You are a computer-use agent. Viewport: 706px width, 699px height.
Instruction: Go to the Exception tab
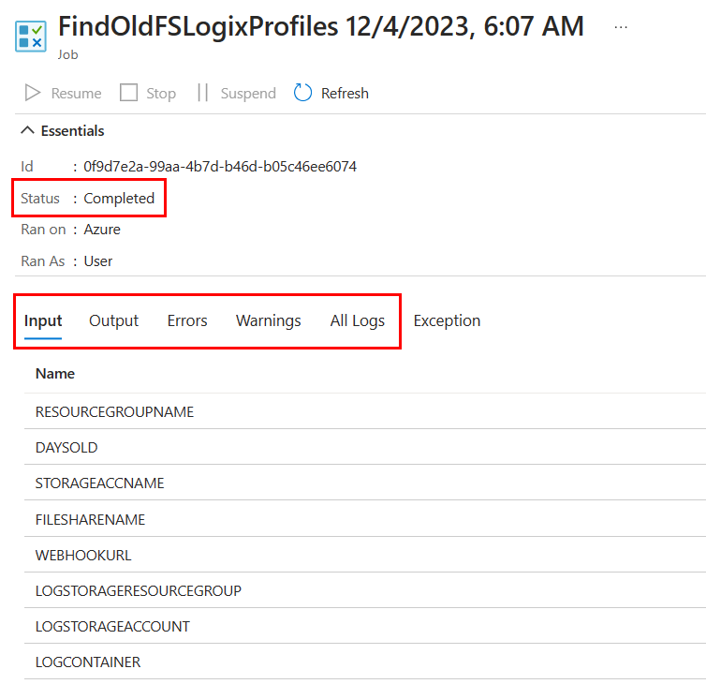[447, 320]
